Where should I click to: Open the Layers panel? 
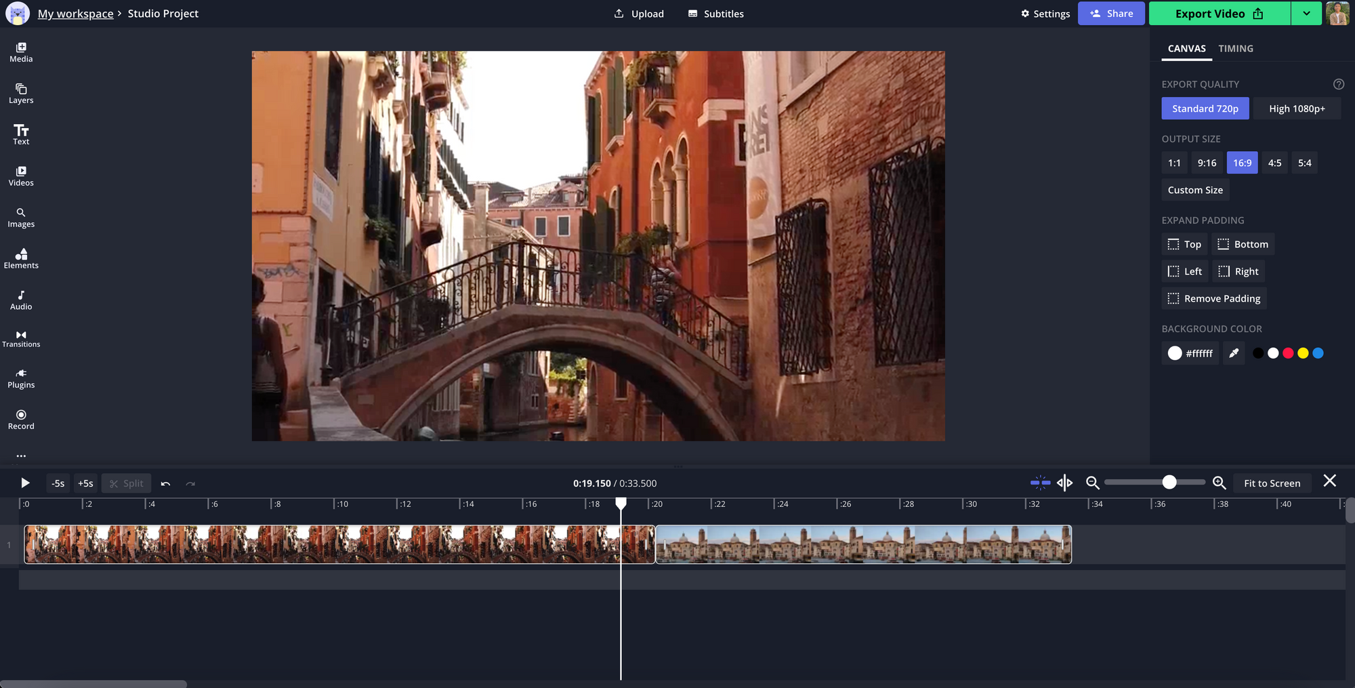21,94
